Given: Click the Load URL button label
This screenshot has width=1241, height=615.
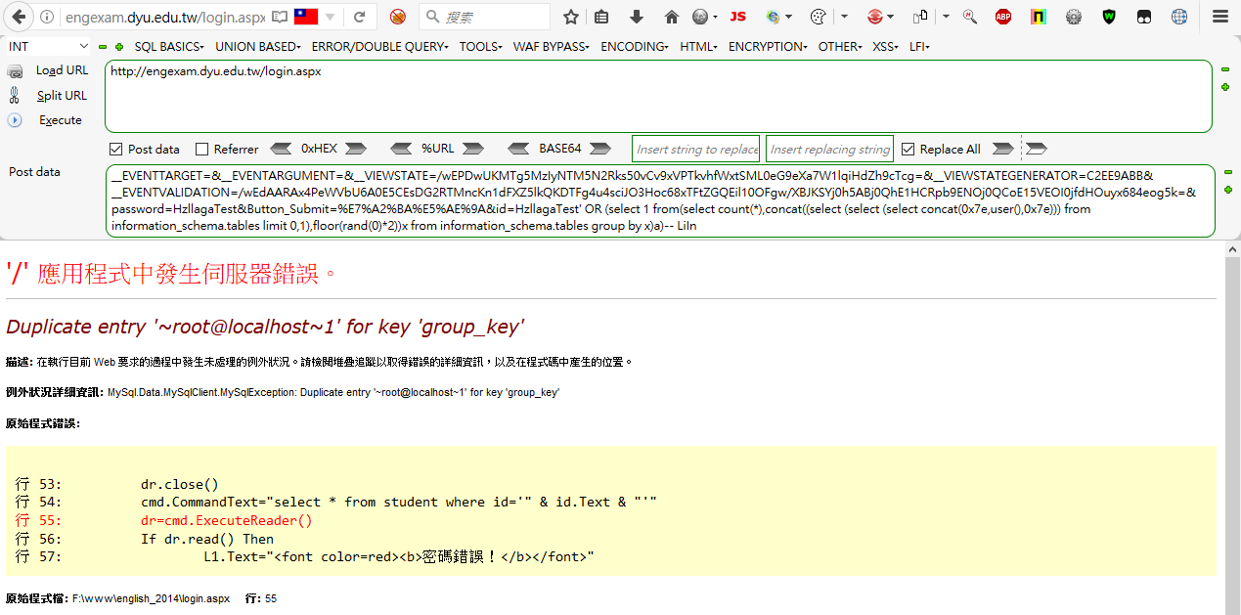Looking at the screenshot, I should coord(62,70).
